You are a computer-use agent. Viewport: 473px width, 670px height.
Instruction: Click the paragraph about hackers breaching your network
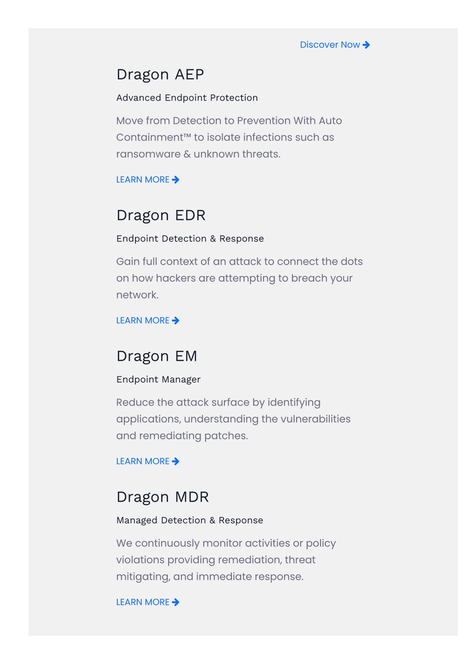[x=239, y=278]
